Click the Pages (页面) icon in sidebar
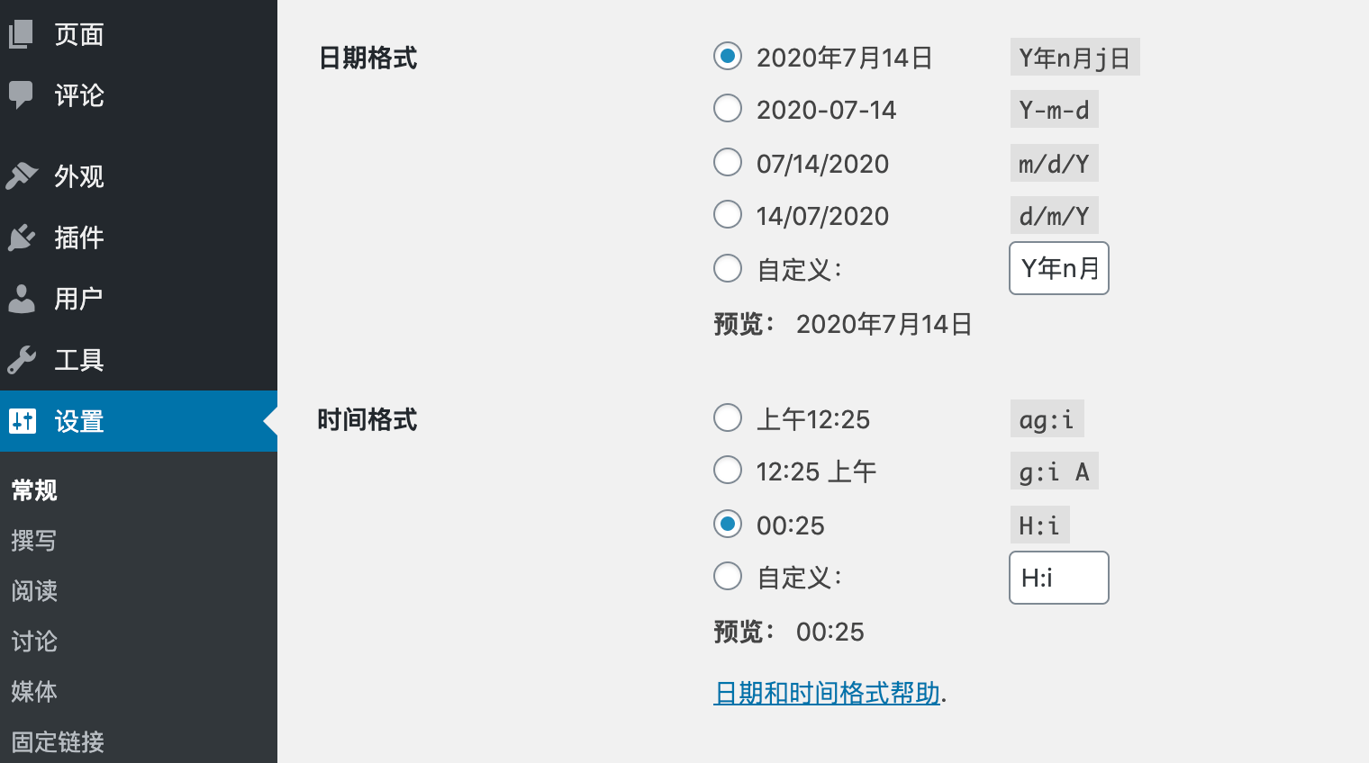This screenshot has height=763, width=1369. tap(22, 34)
